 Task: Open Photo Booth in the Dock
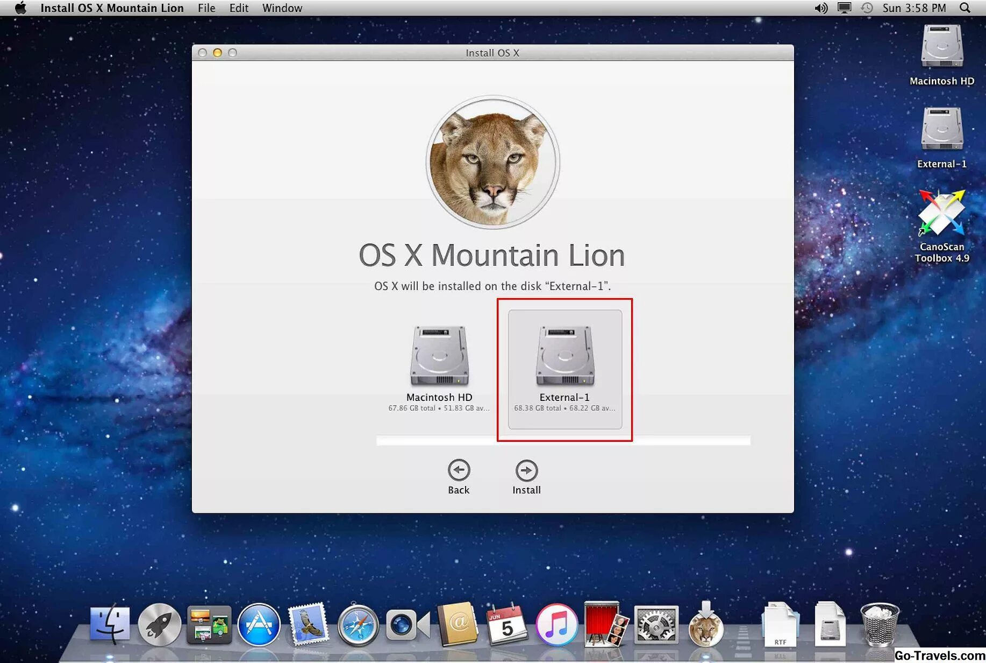(x=606, y=624)
